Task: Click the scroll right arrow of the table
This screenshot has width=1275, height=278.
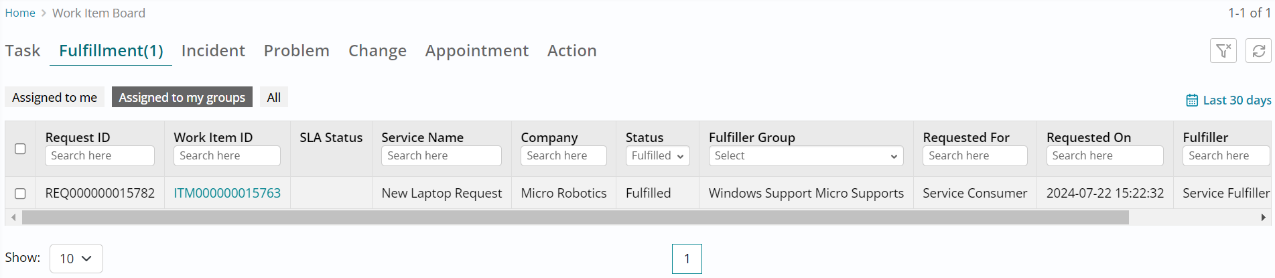Action: (1263, 217)
